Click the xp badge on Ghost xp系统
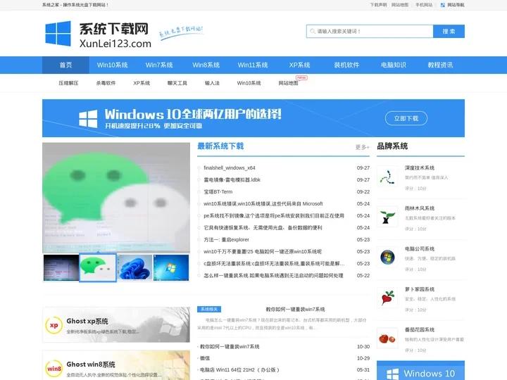Screen dimensions: 507x380 (x=54, y=325)
